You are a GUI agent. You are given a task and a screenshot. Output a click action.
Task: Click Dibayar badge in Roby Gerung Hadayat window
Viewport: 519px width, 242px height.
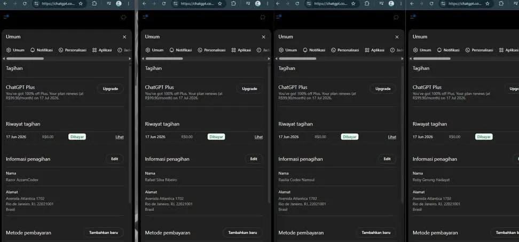484,137
